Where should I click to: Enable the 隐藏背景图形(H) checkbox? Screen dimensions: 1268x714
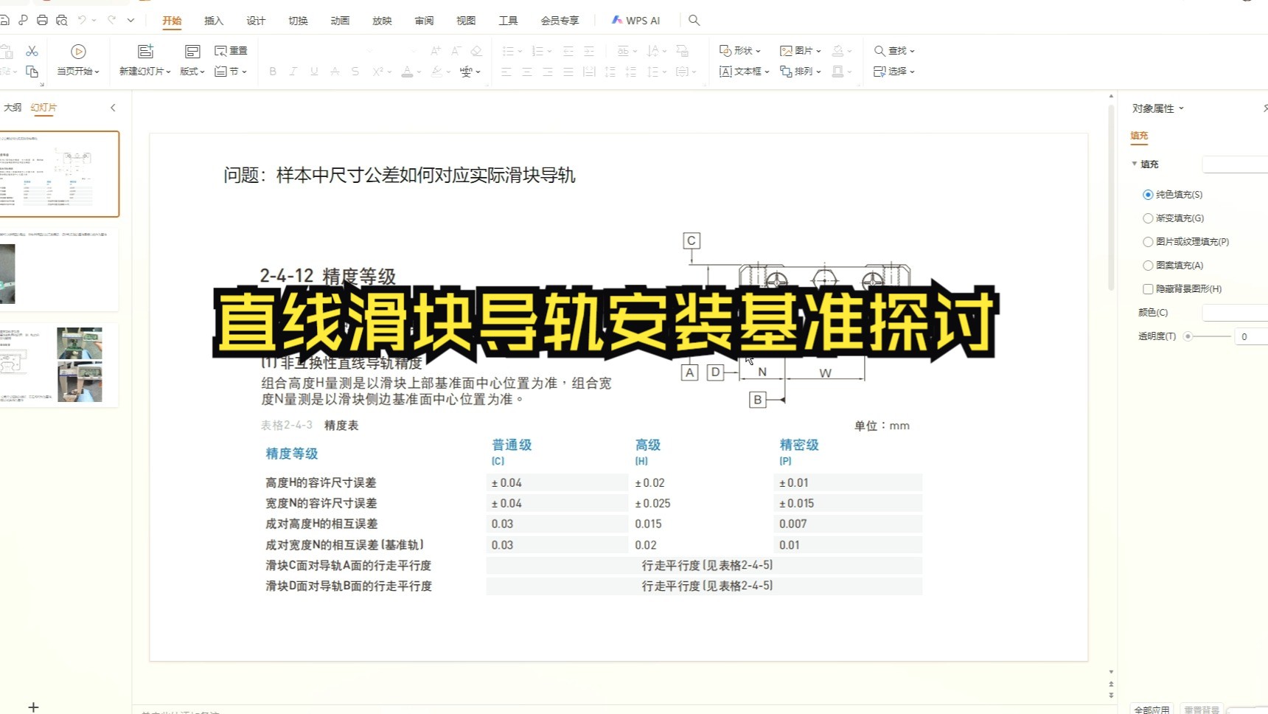[1148, 288]
